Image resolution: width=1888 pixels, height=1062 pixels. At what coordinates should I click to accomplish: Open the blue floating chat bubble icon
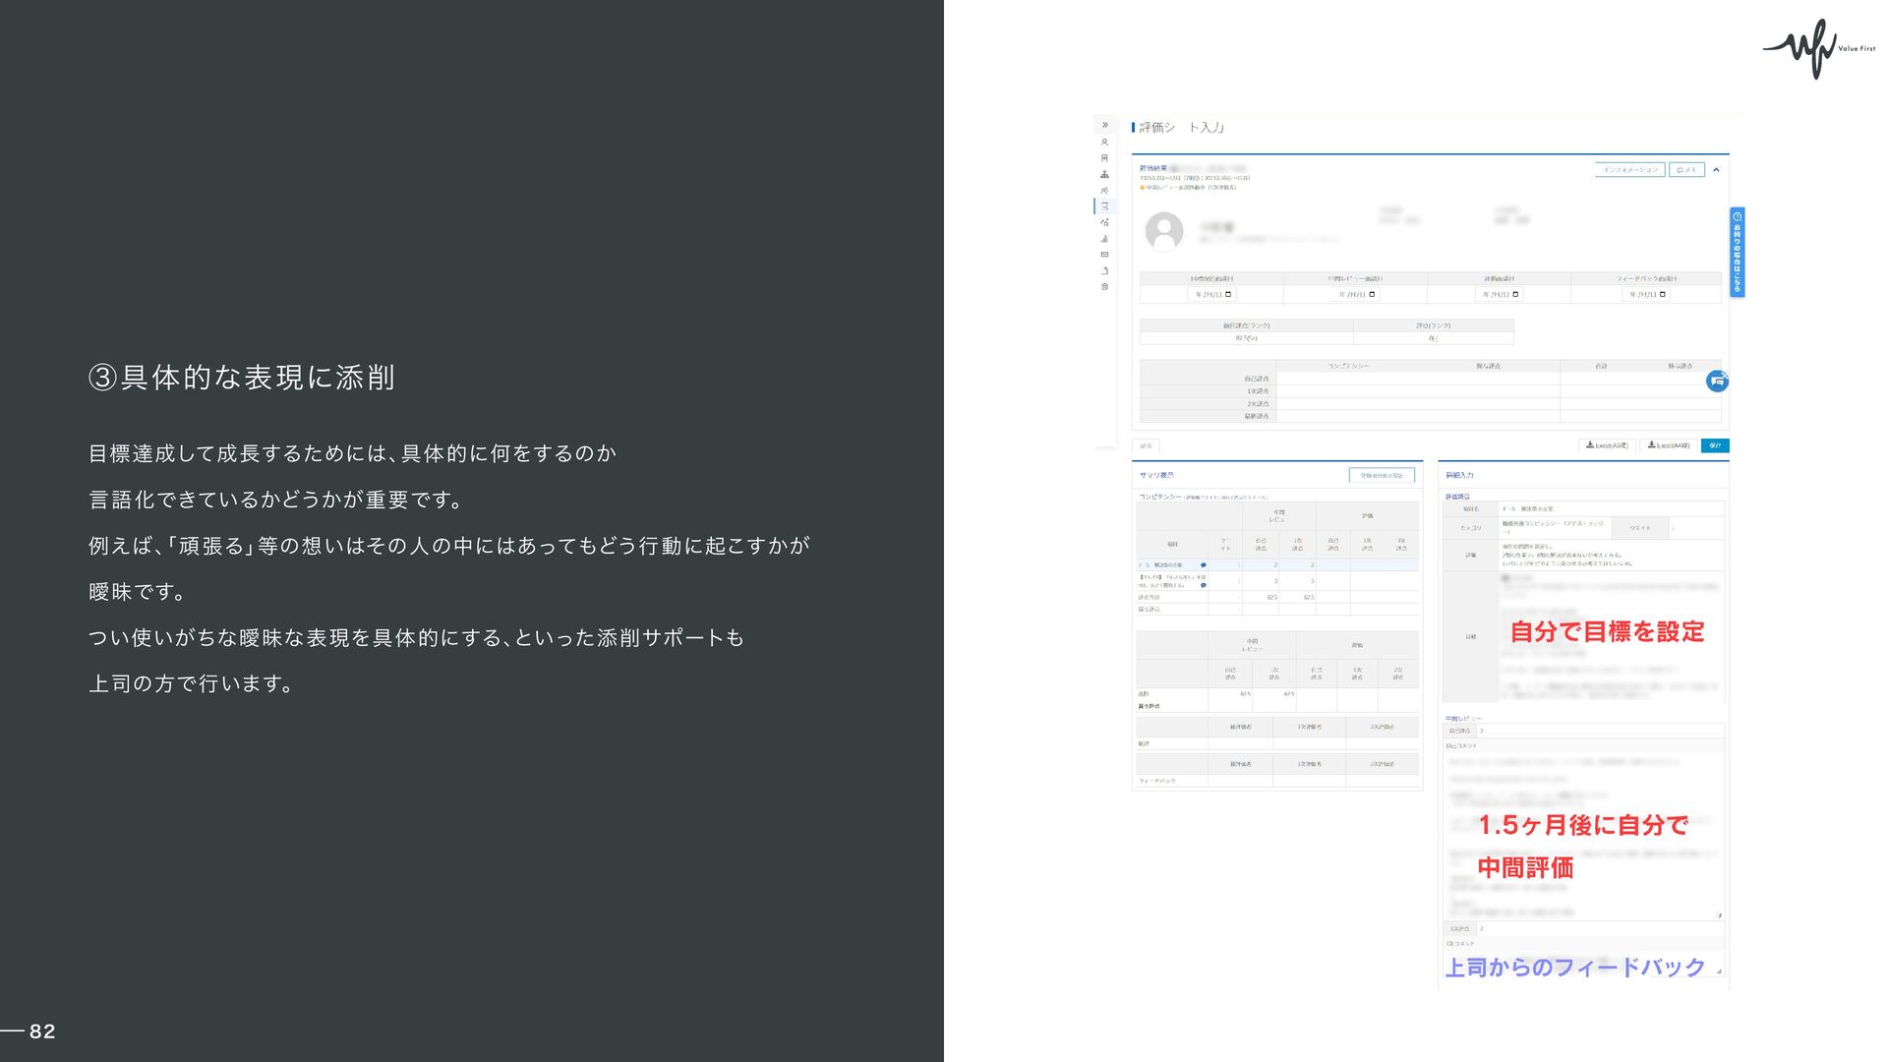[x=1717, y=381]
